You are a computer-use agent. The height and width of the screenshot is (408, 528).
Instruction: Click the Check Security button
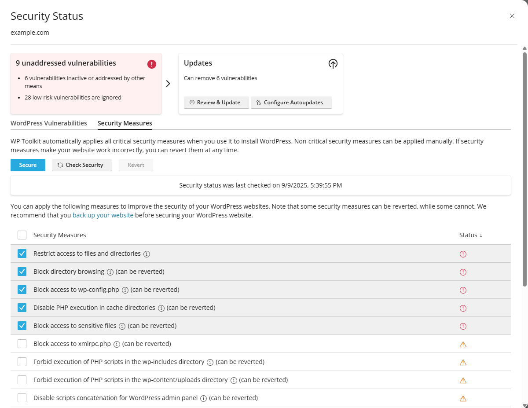tap(82, 165)
